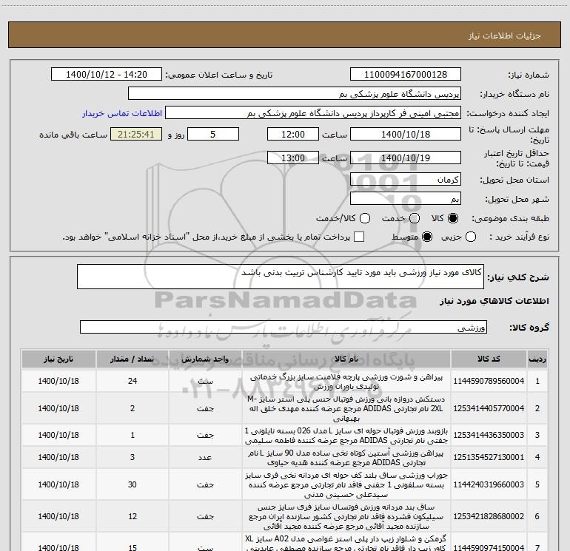570x551 pixels.
Task: Click the ردیف column header
Action: tap(537, 359)
